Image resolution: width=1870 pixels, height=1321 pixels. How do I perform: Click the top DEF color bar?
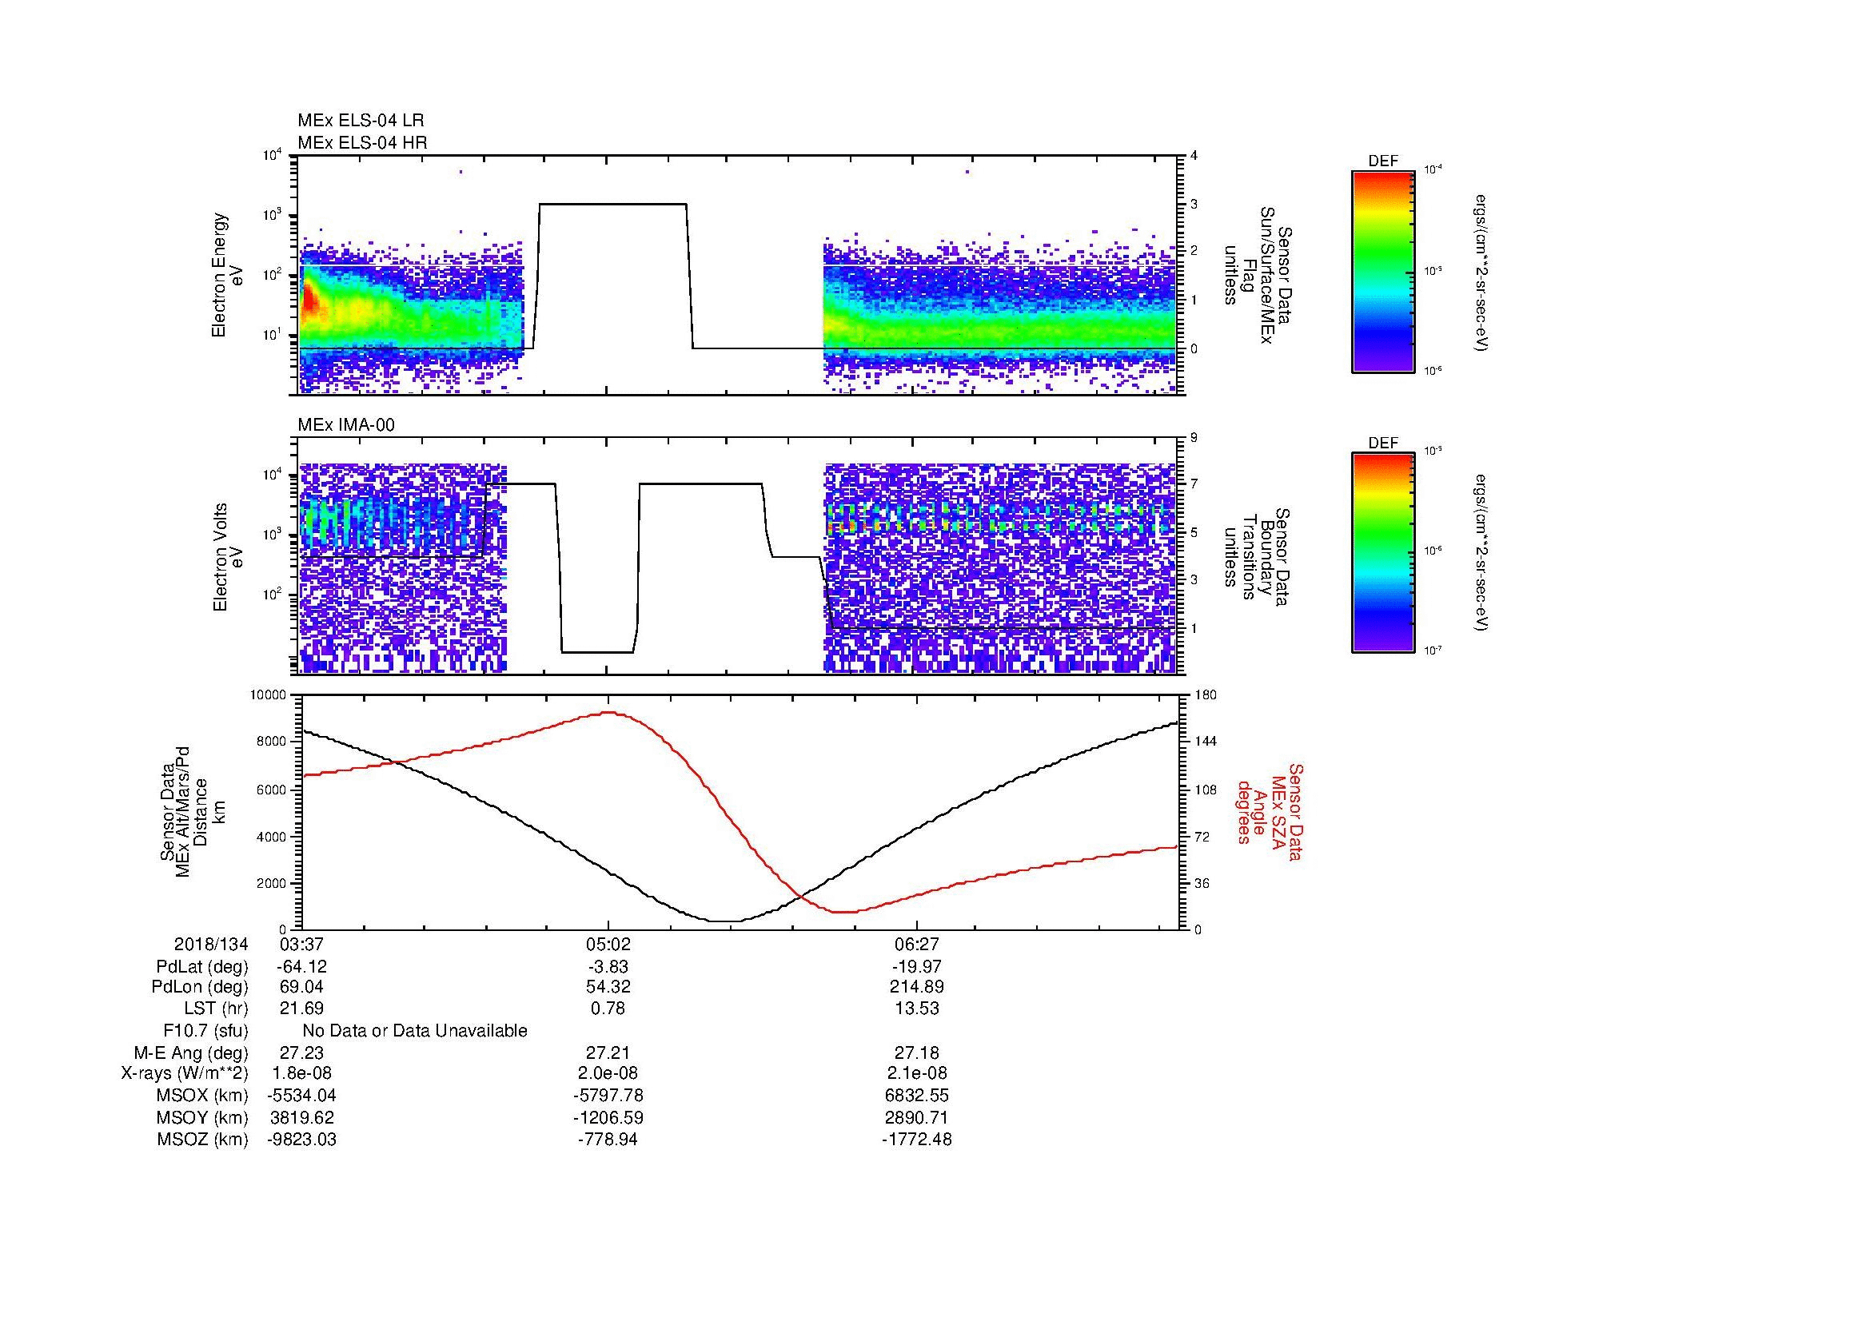[1382, 271]
